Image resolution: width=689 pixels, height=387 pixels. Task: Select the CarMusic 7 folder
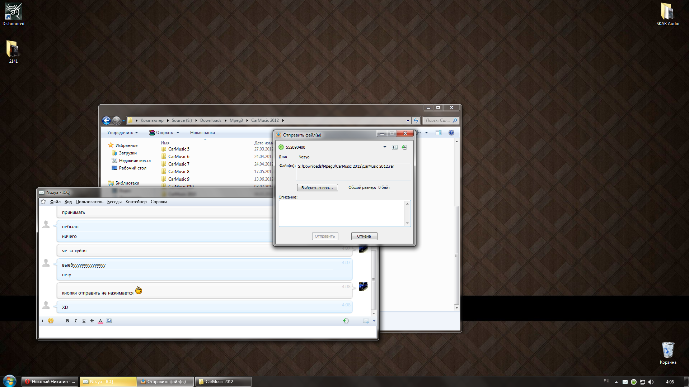[179, 164]
